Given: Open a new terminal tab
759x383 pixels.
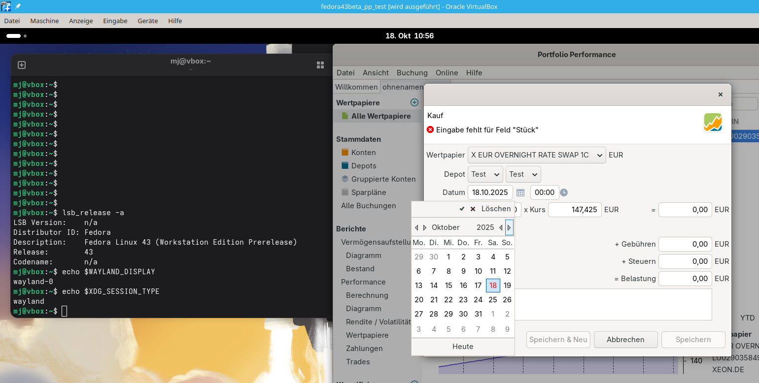Looking at the screenshot, I should [x=22, y=65].
